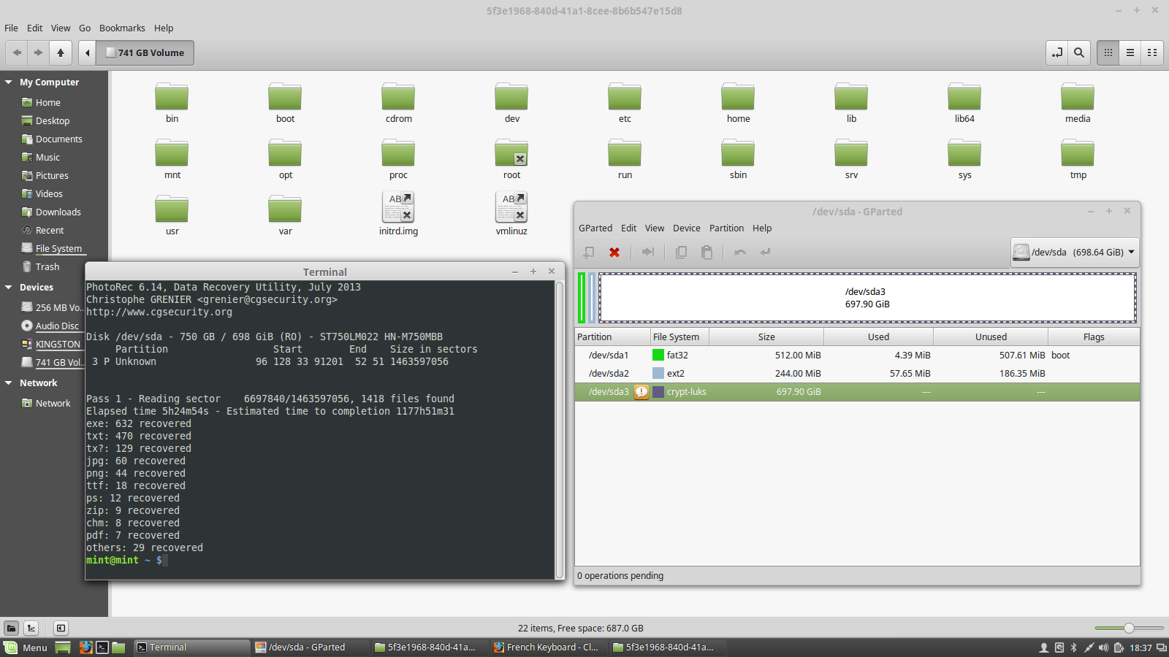
Task: Show places in sidebar button
Action: click(11, 628)
